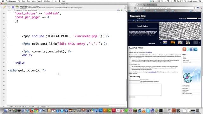
Task: Click the search submit button on Random Site
Action: [199, 18]
